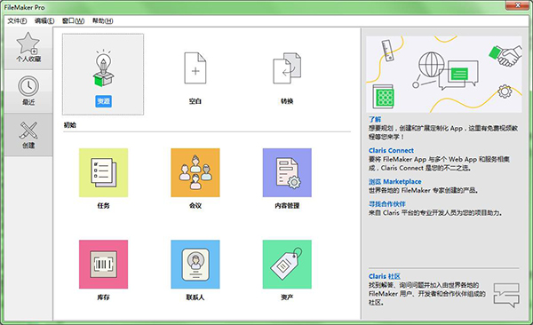
Task: Click the 任务 template label
Action: click(x=103, y=206)
